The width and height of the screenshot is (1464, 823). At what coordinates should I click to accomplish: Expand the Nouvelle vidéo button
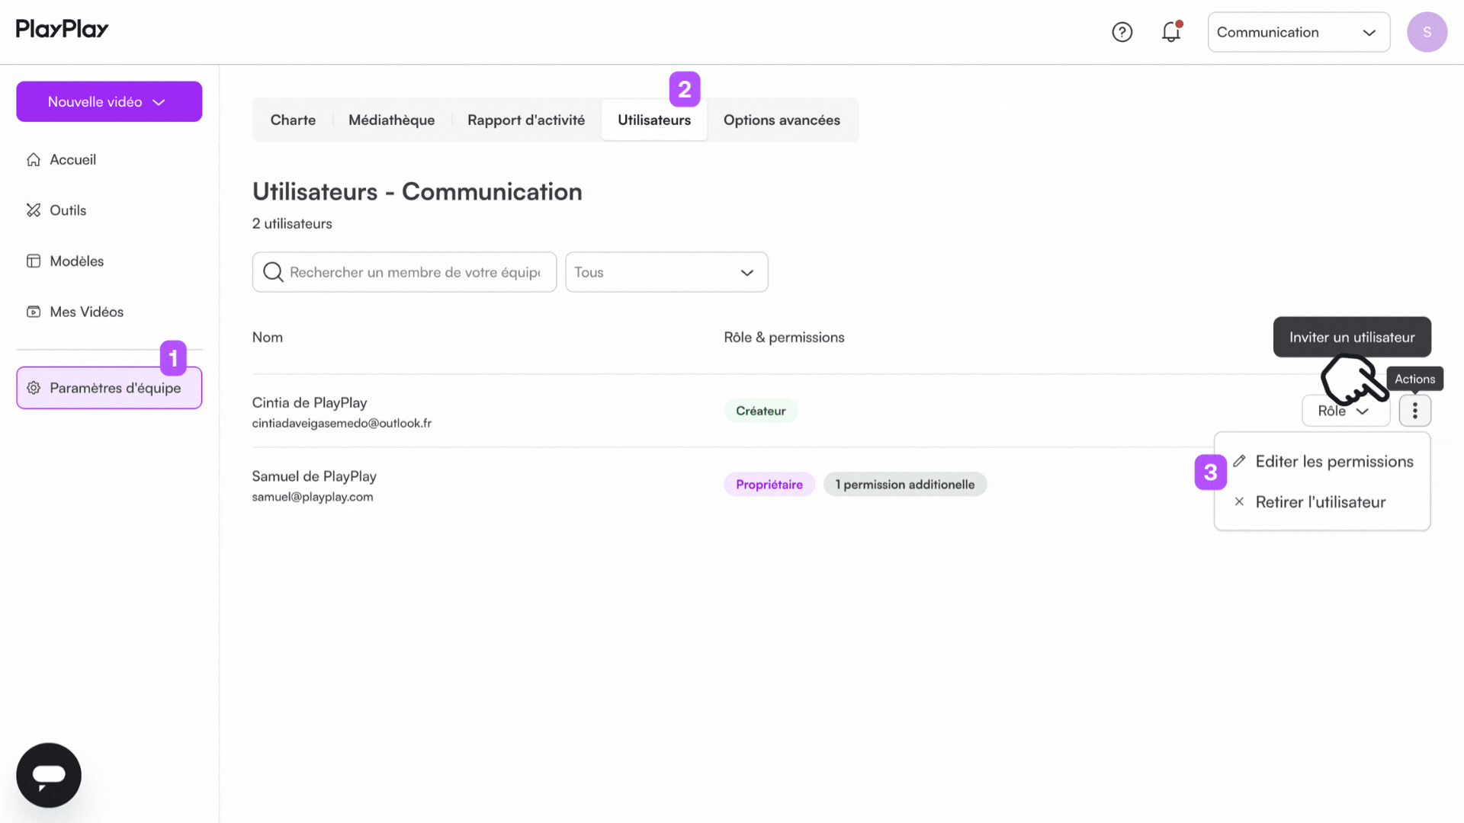click(x=109, y=101)
